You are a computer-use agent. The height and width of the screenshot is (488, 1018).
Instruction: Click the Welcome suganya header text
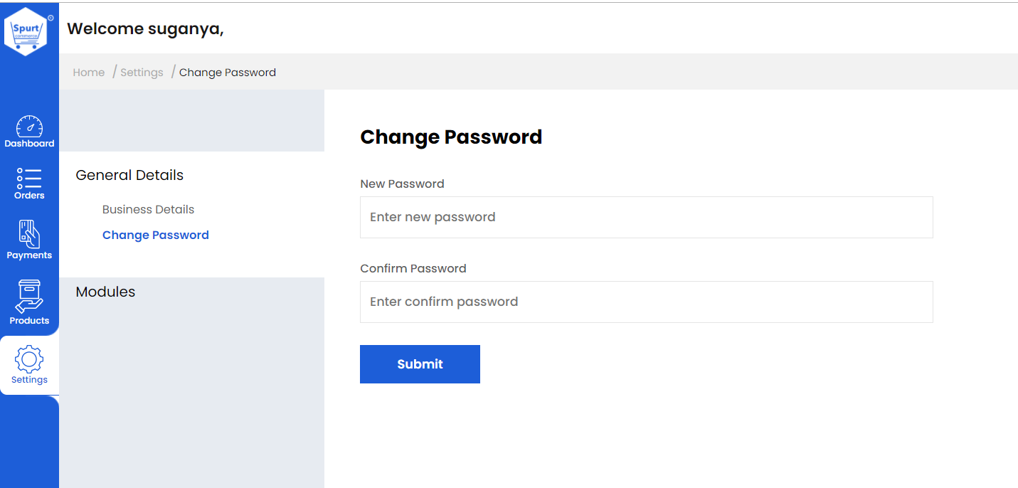[145, 28]
